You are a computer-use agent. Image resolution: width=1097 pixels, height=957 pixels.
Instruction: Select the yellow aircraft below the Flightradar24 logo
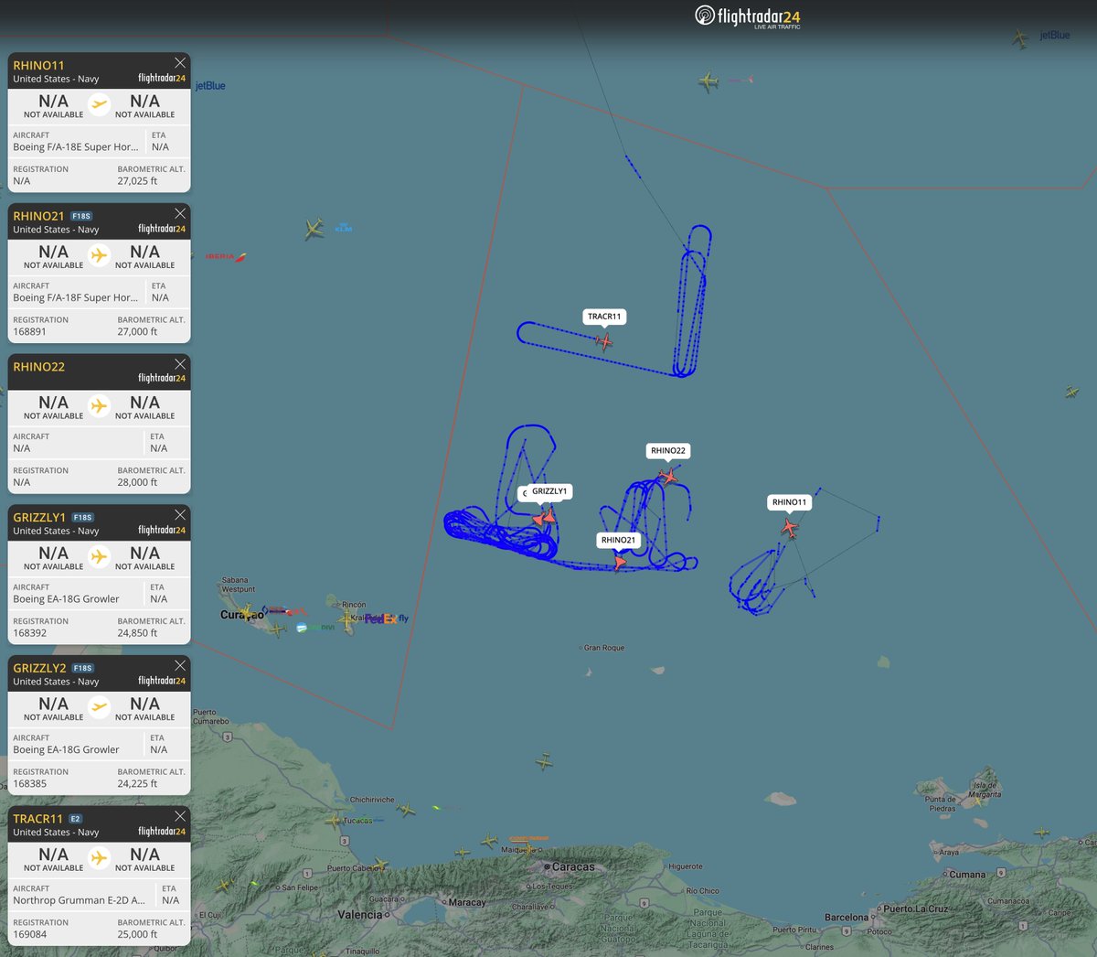[708, 81]
